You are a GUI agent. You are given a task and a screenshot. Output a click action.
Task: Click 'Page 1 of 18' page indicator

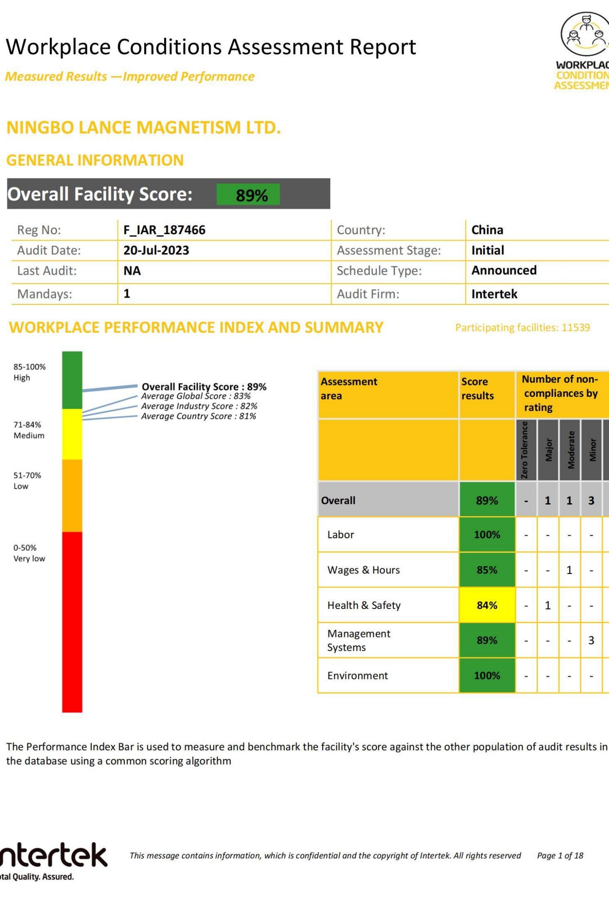click(560, 855)
